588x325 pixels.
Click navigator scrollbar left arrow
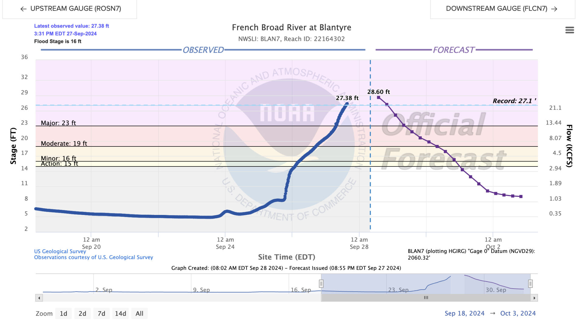coord(39,298)
